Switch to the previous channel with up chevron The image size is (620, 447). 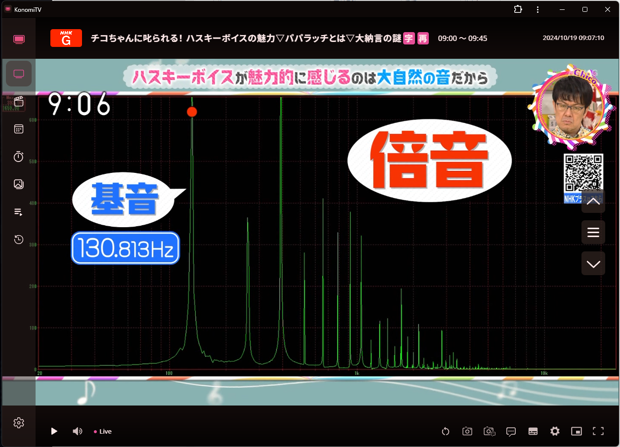point(593,201)
